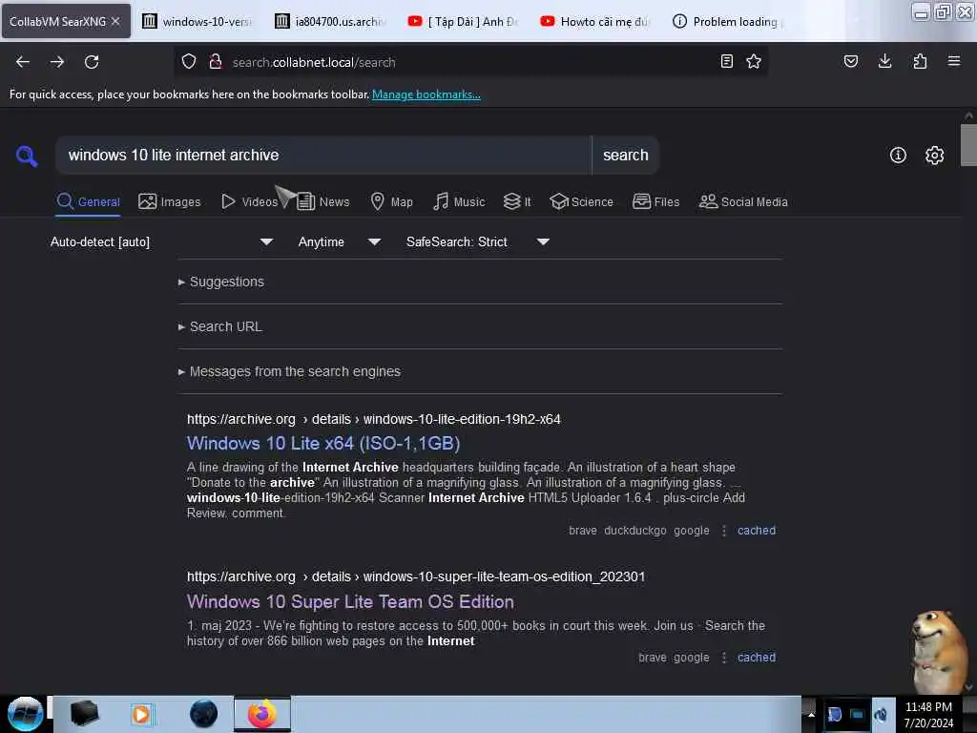
Task: Click the search submit button
Action: pyautogui.click(x=626, y=156)
